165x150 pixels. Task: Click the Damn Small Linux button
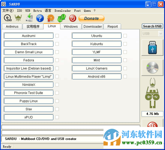pyautogui.click(x=28, y=52)
